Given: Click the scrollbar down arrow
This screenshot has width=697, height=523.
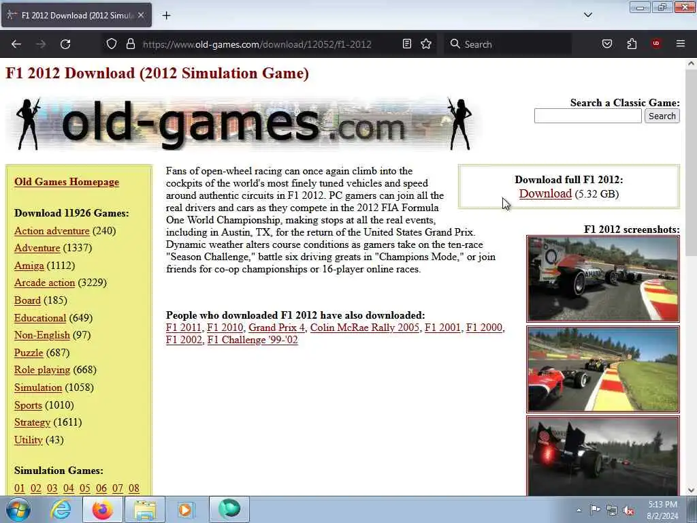Looking at the screenshot, I should click(x=691, y=490).
